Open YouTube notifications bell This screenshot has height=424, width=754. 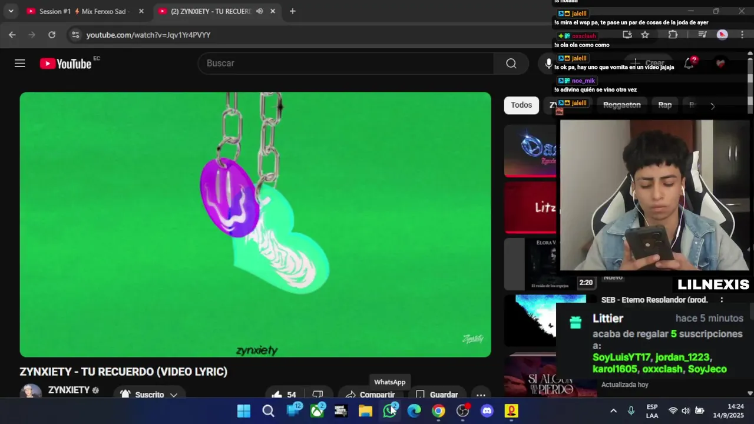point(689,63)
